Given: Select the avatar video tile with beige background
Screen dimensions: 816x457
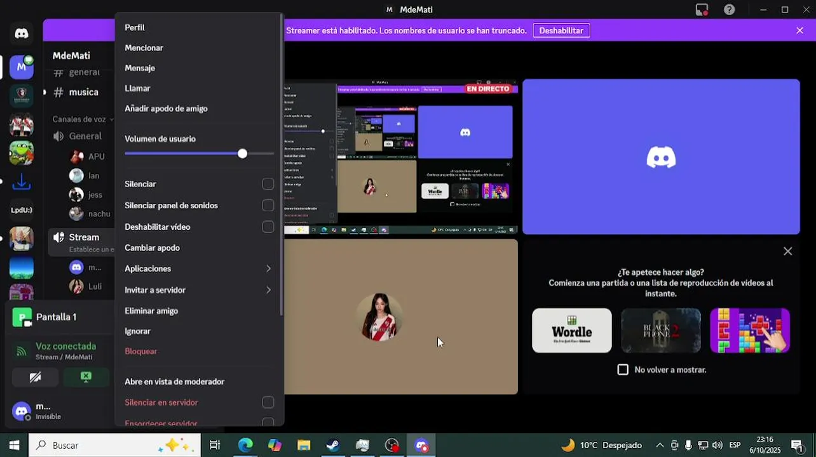Looking at the screenshot, I should tap(401, 317).
